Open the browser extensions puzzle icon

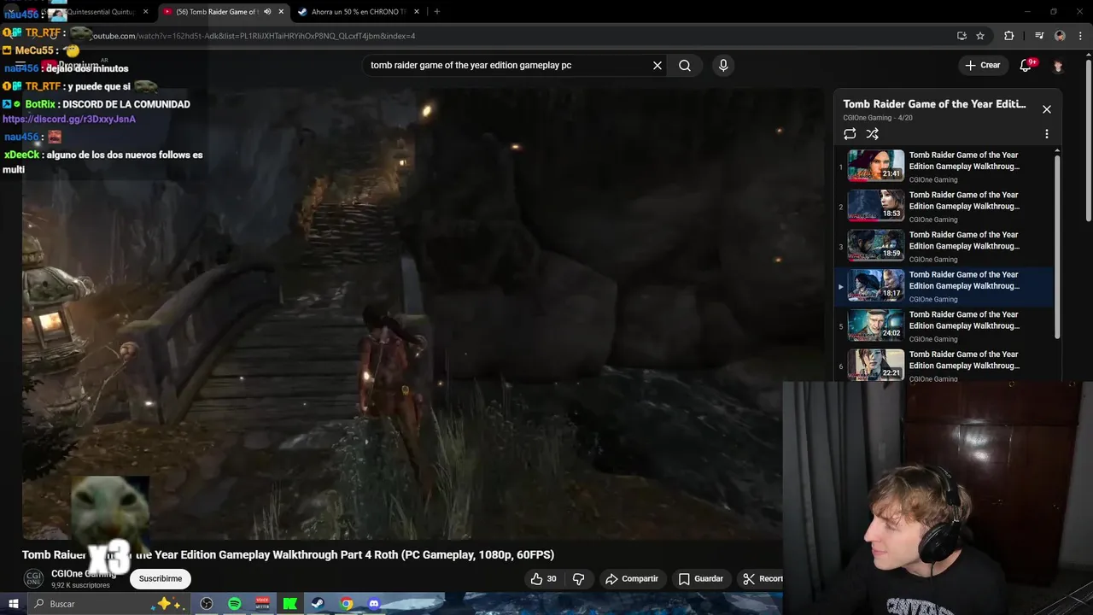[x=1009, y=36]
